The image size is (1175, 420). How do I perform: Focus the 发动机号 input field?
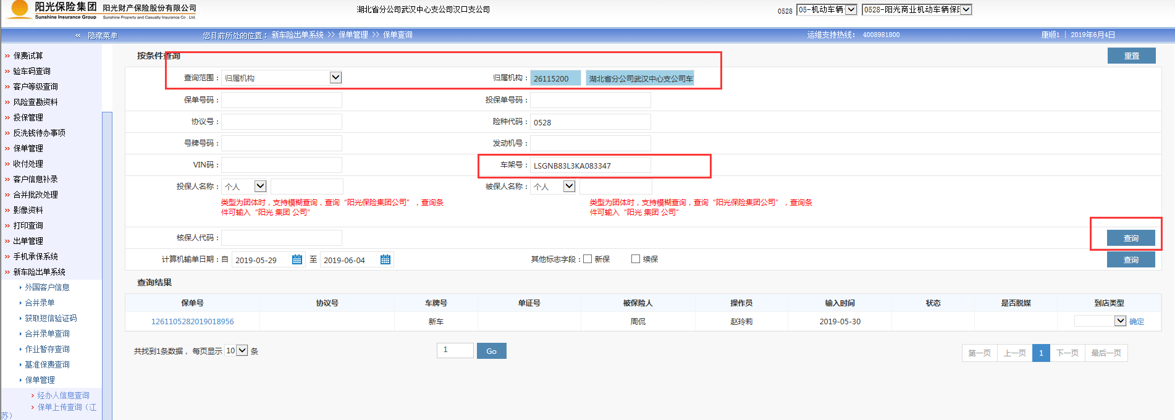[x=591, y=143]
